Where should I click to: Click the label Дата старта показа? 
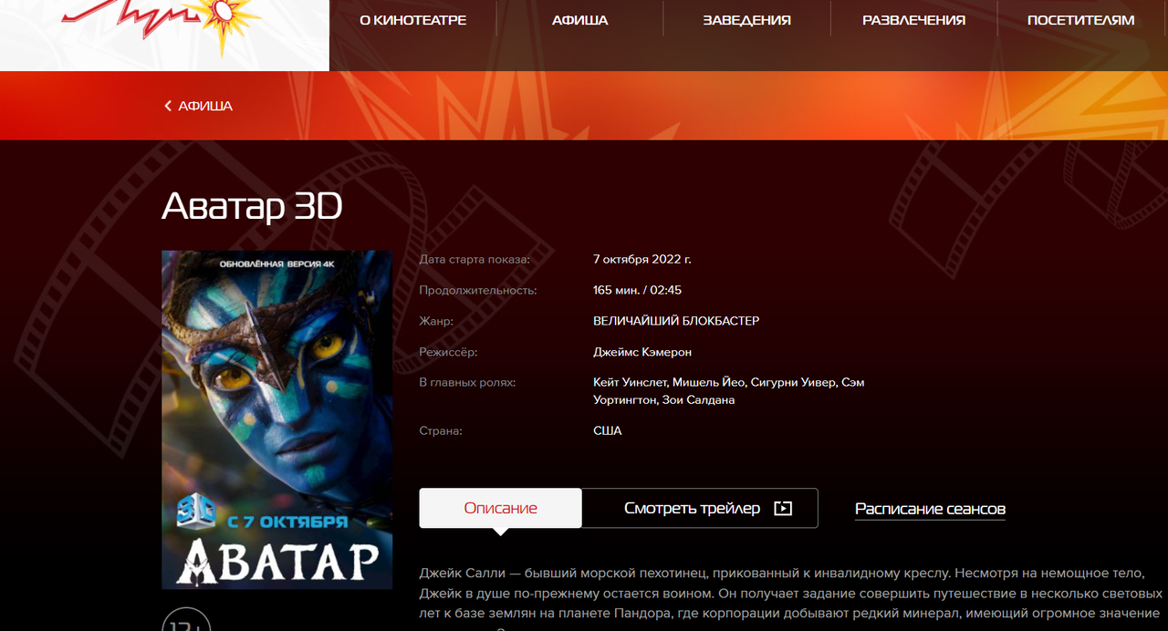[474, 259]
